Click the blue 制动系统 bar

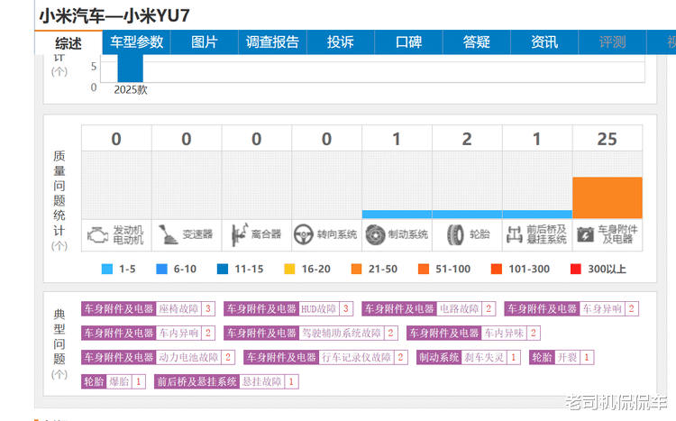[397, 215]
